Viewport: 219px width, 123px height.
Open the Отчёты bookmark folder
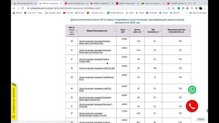click(80, 13)
